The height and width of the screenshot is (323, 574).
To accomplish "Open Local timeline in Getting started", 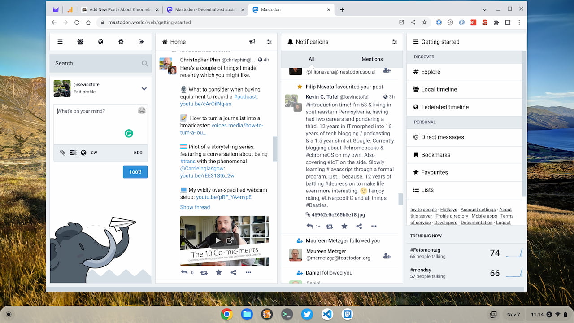I will 465,89.
